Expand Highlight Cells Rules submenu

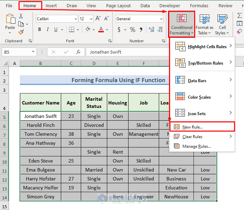click(x=202, y=46)
